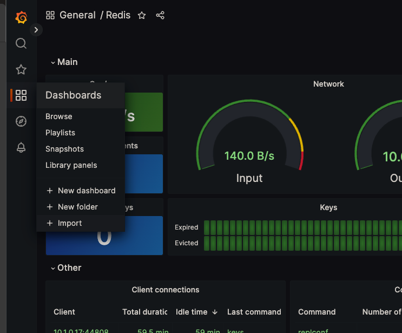Click the Idle time sort arrow icon
The height and width of the screenshot is (333, 402).
click(x=215, y=312)
